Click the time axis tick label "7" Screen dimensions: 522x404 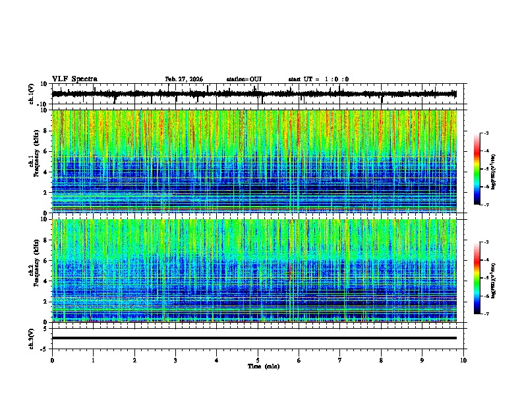(340, 360)
